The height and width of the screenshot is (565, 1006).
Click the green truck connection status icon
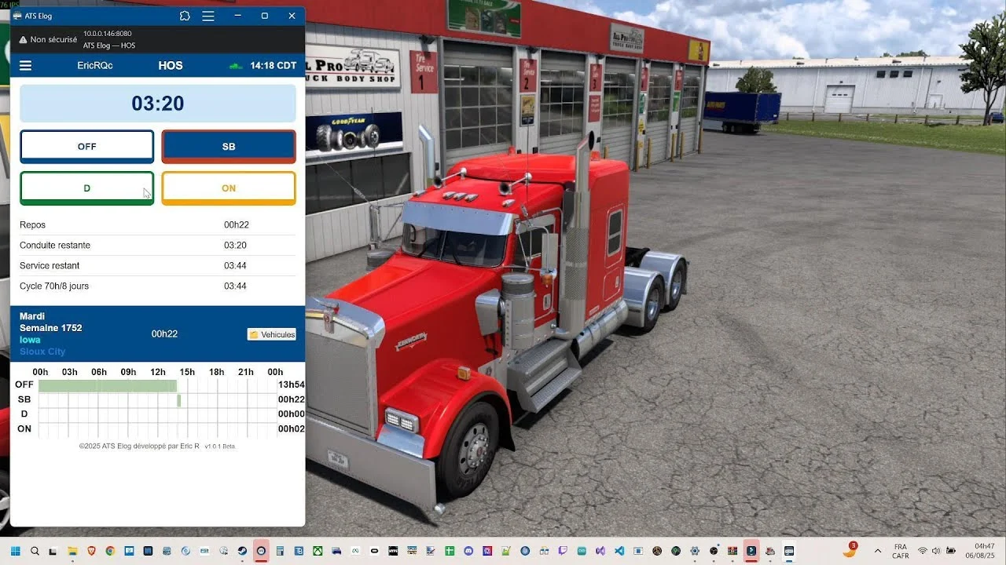tap(236, 66)
